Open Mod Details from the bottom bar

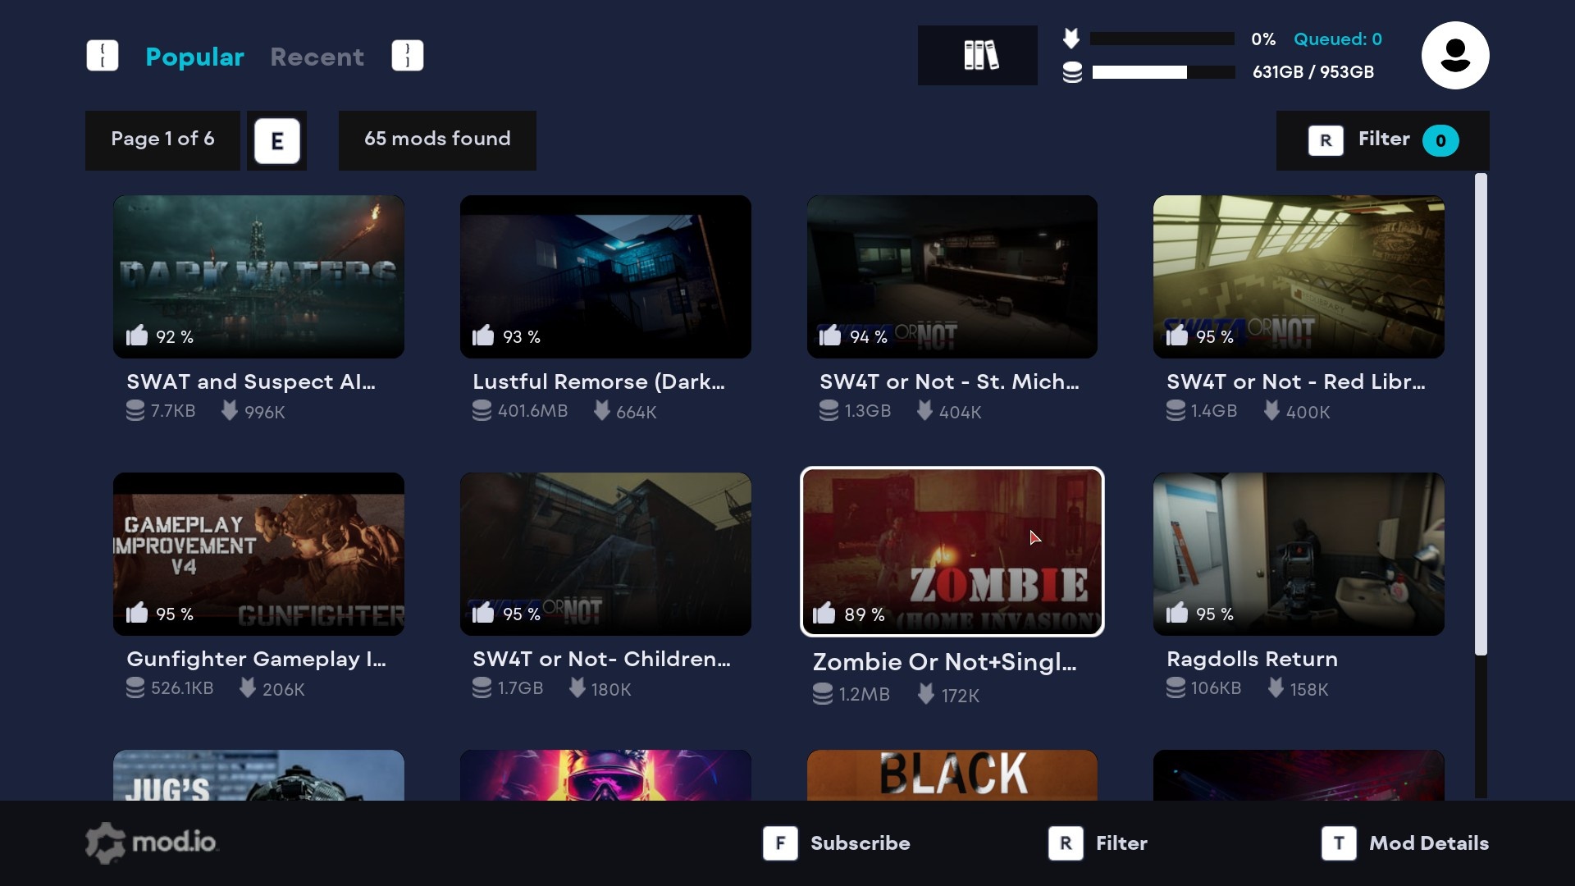[1429, 843]
